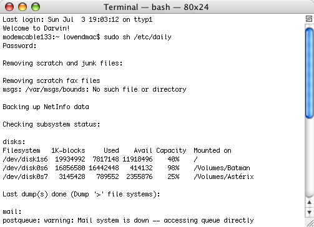Click the '25%' capacity value
Viewport: 314px width, 227px height.
pyautogui.click(x=174, y=176)
